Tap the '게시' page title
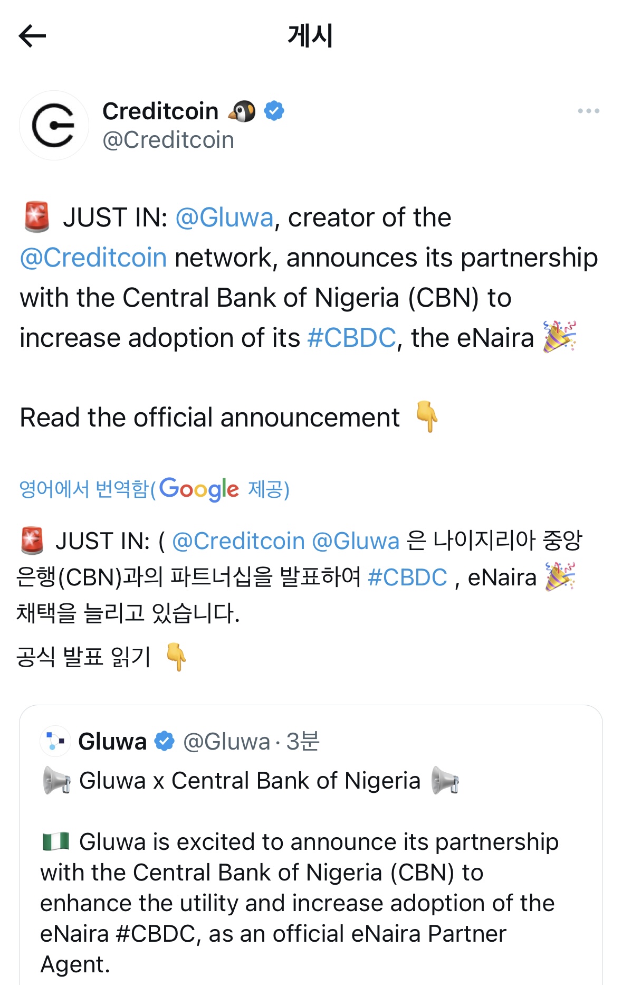 [x=310, y=36]
